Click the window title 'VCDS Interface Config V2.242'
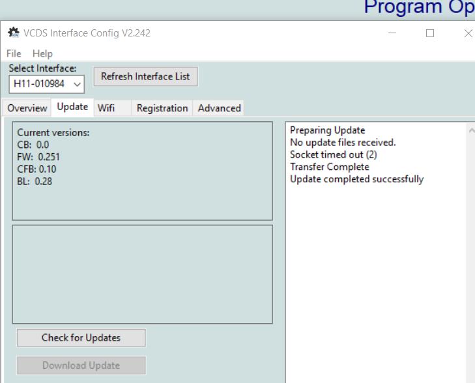Viewport: 475px width, 383px height. click(87, 33)
